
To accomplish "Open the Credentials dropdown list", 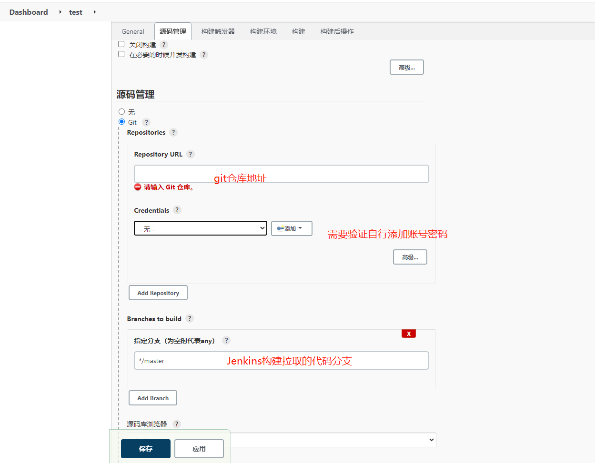I will 200,228.
